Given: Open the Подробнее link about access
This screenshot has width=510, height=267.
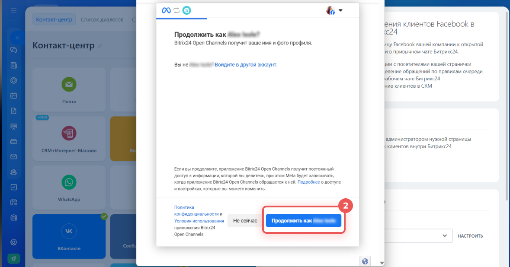Looking at the screenshot, I should pos(309,182).
